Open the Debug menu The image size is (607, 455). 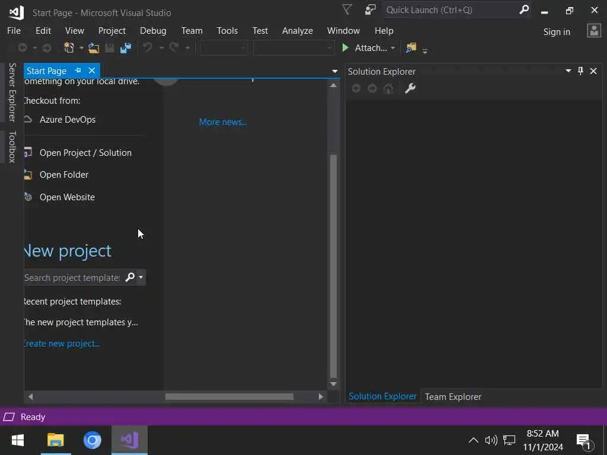(x=153, y=31)
